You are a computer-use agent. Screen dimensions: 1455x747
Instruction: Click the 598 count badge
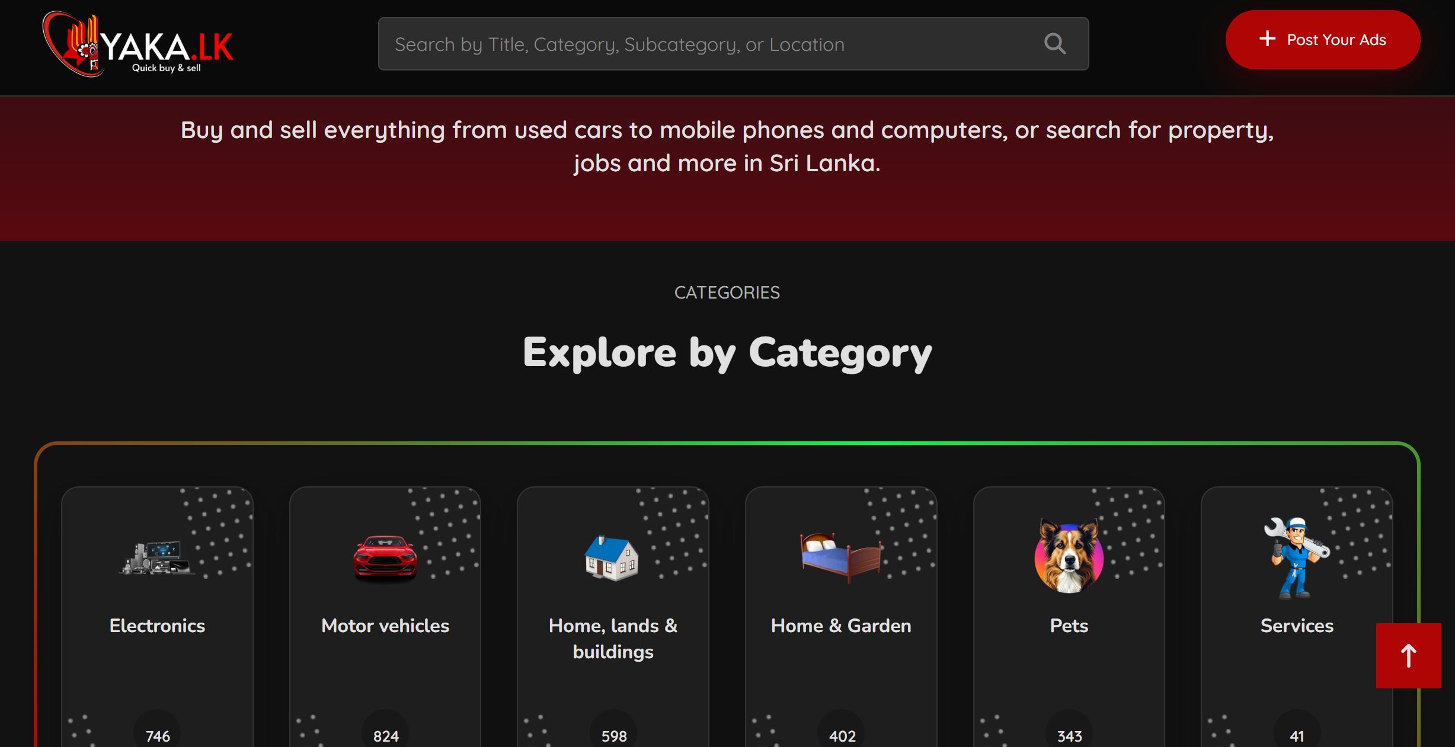click(x=613, y=733)
